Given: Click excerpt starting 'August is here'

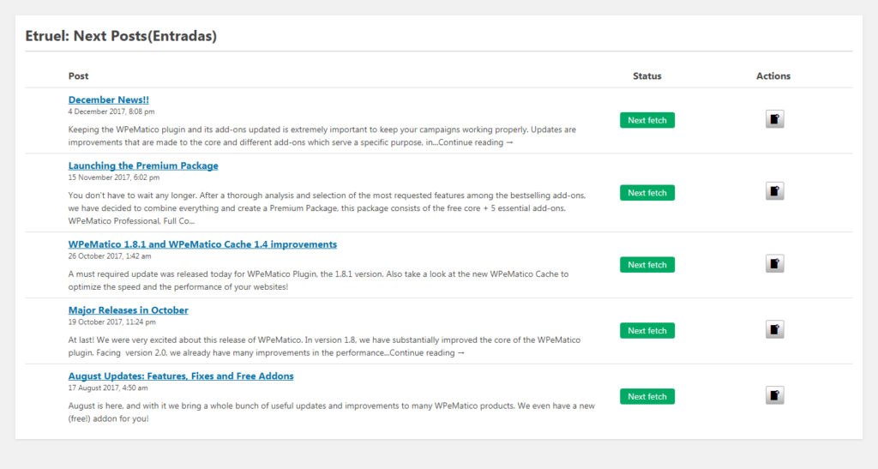Looking at the screenshot, I should pyautogui.click(x=332, y=412).
